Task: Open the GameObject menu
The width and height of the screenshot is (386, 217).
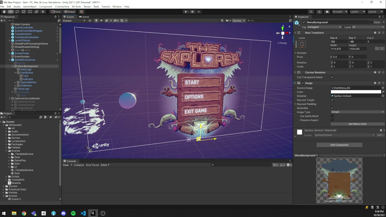Action: coord(30,7)
